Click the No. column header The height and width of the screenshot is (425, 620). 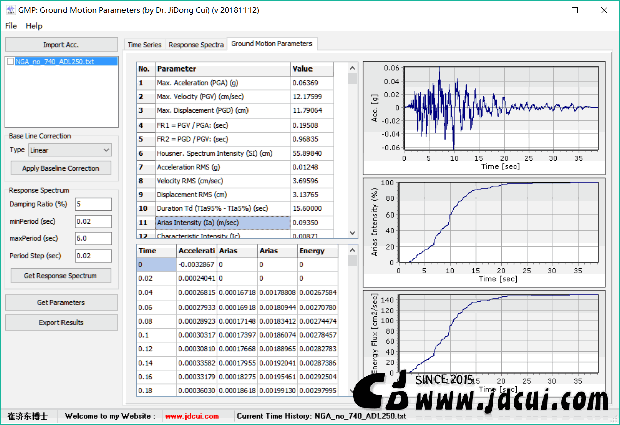coord(146,69)
